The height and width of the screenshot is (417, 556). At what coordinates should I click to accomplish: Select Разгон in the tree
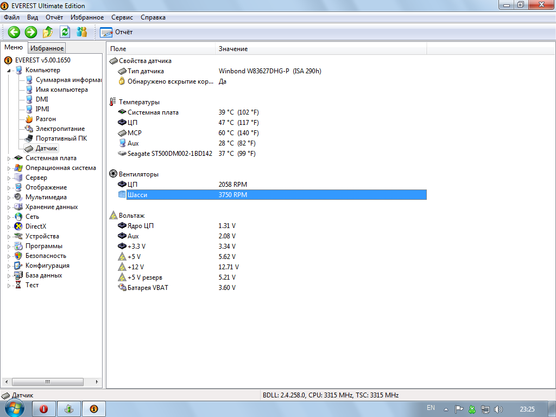coord(46,119)
